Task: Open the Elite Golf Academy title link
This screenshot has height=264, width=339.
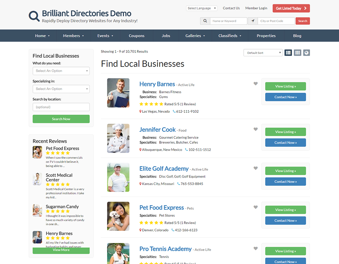Action: tap(164, 168)
